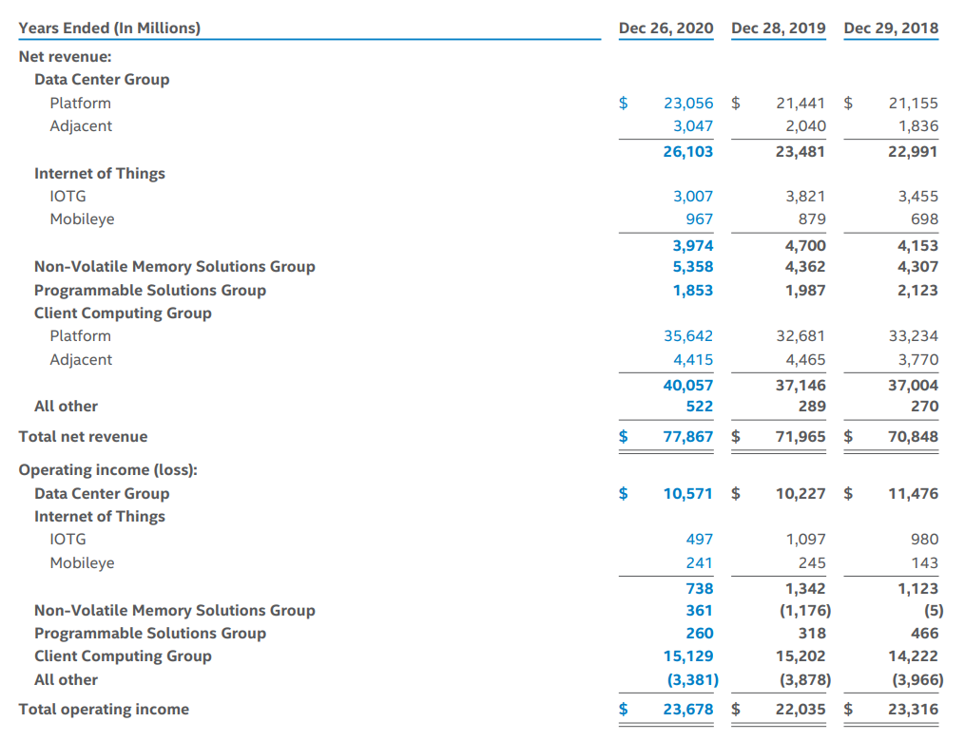The height and width of the screenshot is (741, 965).
Task: Select the 'Dec 28, 2019' column header
Action: pos(779,28)
